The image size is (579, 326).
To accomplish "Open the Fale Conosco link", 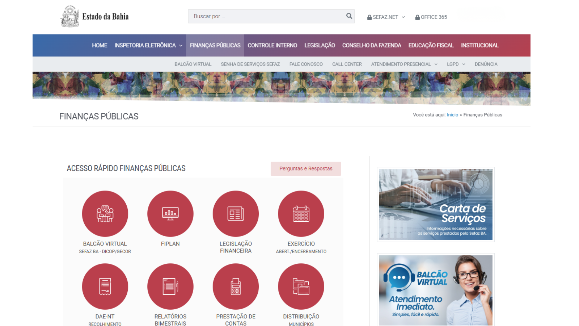I will coord(306,64).
